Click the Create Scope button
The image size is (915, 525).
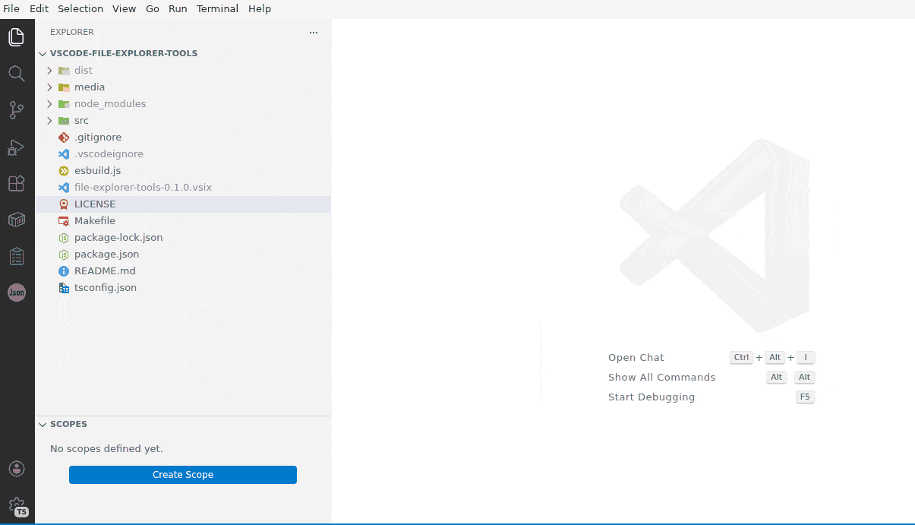click(x=182, y=474)
